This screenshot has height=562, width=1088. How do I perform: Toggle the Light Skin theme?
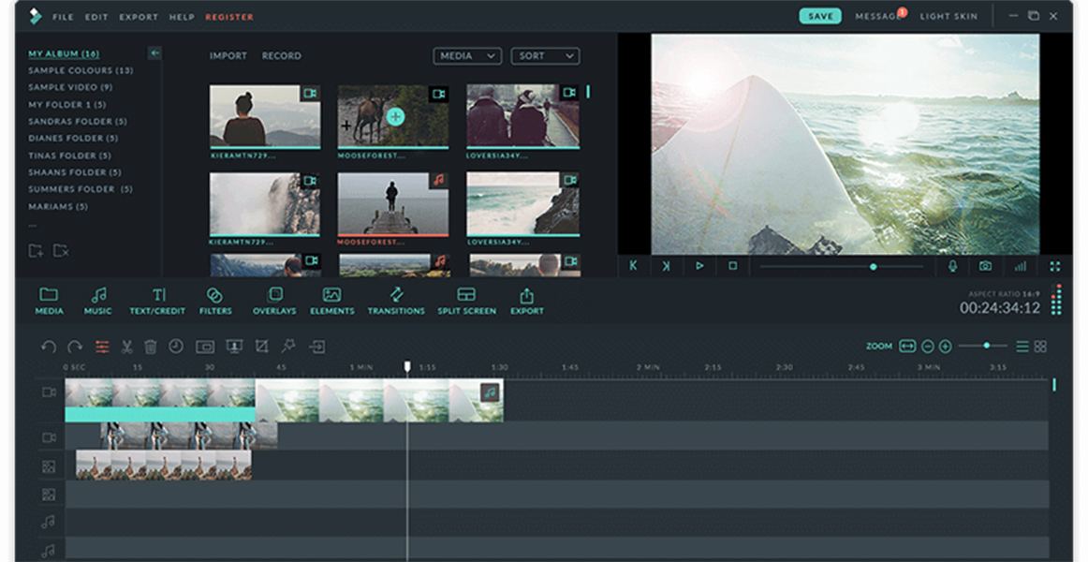(x=948, y=17)
